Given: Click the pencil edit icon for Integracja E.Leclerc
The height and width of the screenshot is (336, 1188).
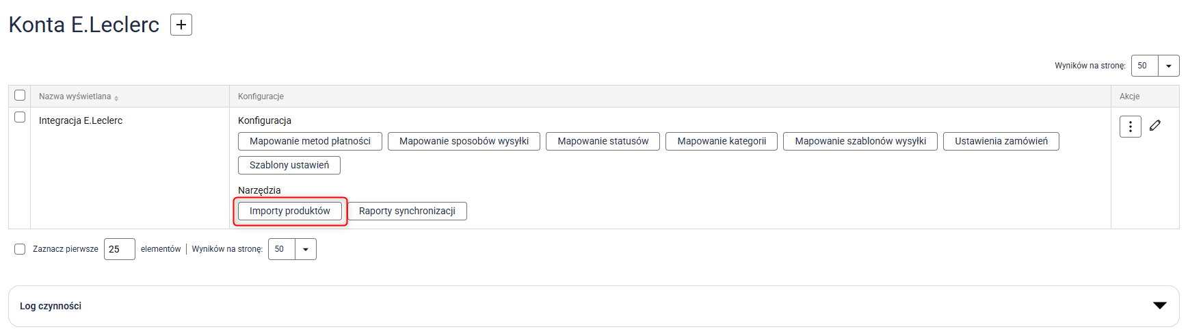Looking at the screenshot, I should 1155,125.
